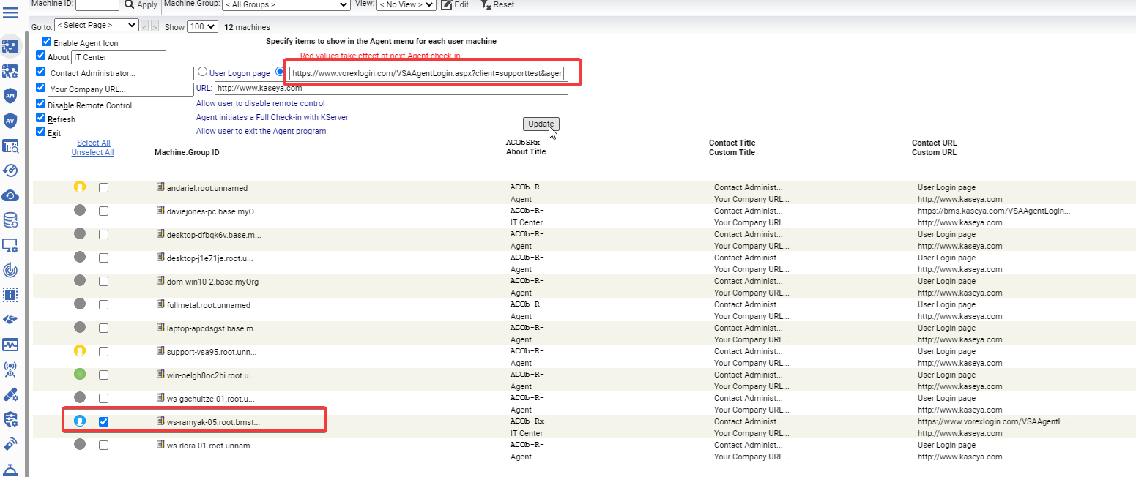Check the box for andariel.root.unnamed
This screenshot has height=477, width=1136.
click(x=104, y=188)
